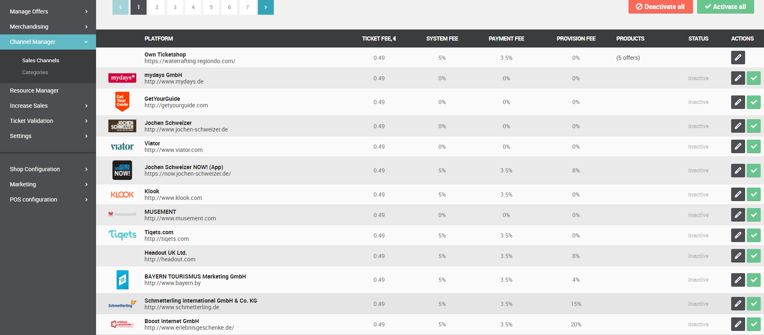Viewport: 764px width, 335px height.
Task: Edit the MUSEMENT channel
Action: point(738,215)
